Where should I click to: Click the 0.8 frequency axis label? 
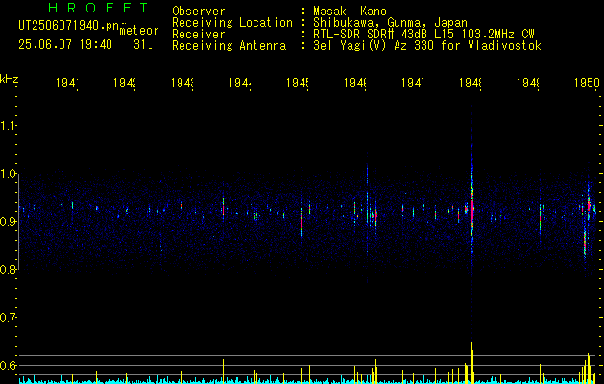coord(8,269)
